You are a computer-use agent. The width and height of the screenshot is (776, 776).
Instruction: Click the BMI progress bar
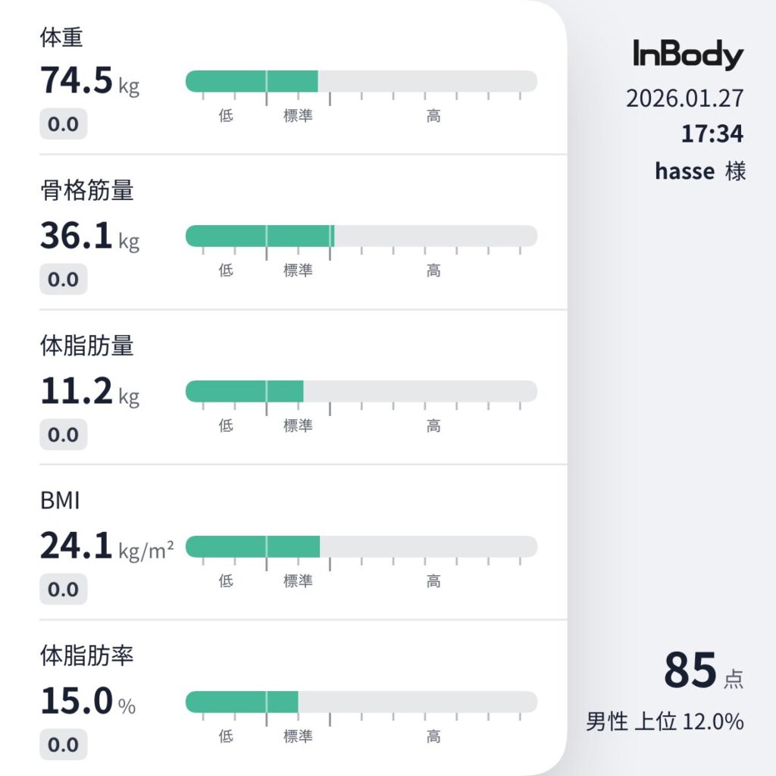361,546
